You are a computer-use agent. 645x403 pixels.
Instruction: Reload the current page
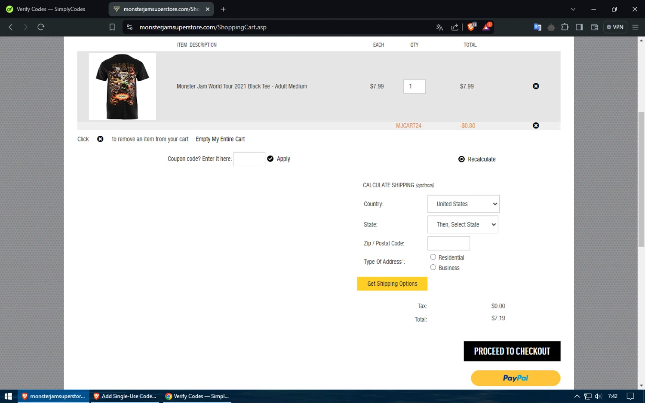click(41, 27)
